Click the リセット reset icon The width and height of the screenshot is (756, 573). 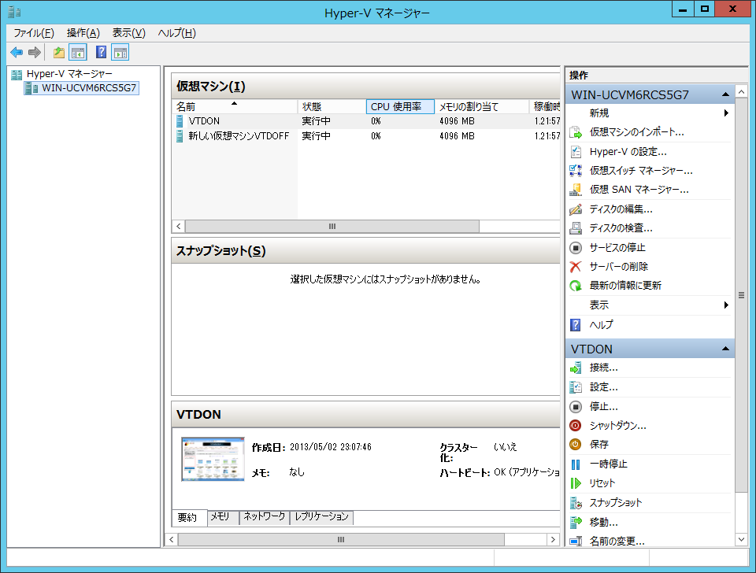point(576,483)
